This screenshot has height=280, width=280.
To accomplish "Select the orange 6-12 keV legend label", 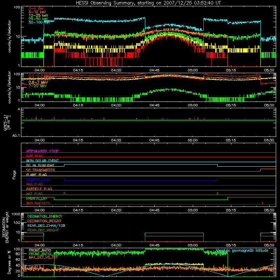I will tap(37, 12).
